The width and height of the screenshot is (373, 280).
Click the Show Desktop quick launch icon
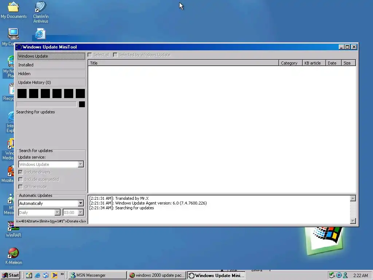tap(29, 275)
